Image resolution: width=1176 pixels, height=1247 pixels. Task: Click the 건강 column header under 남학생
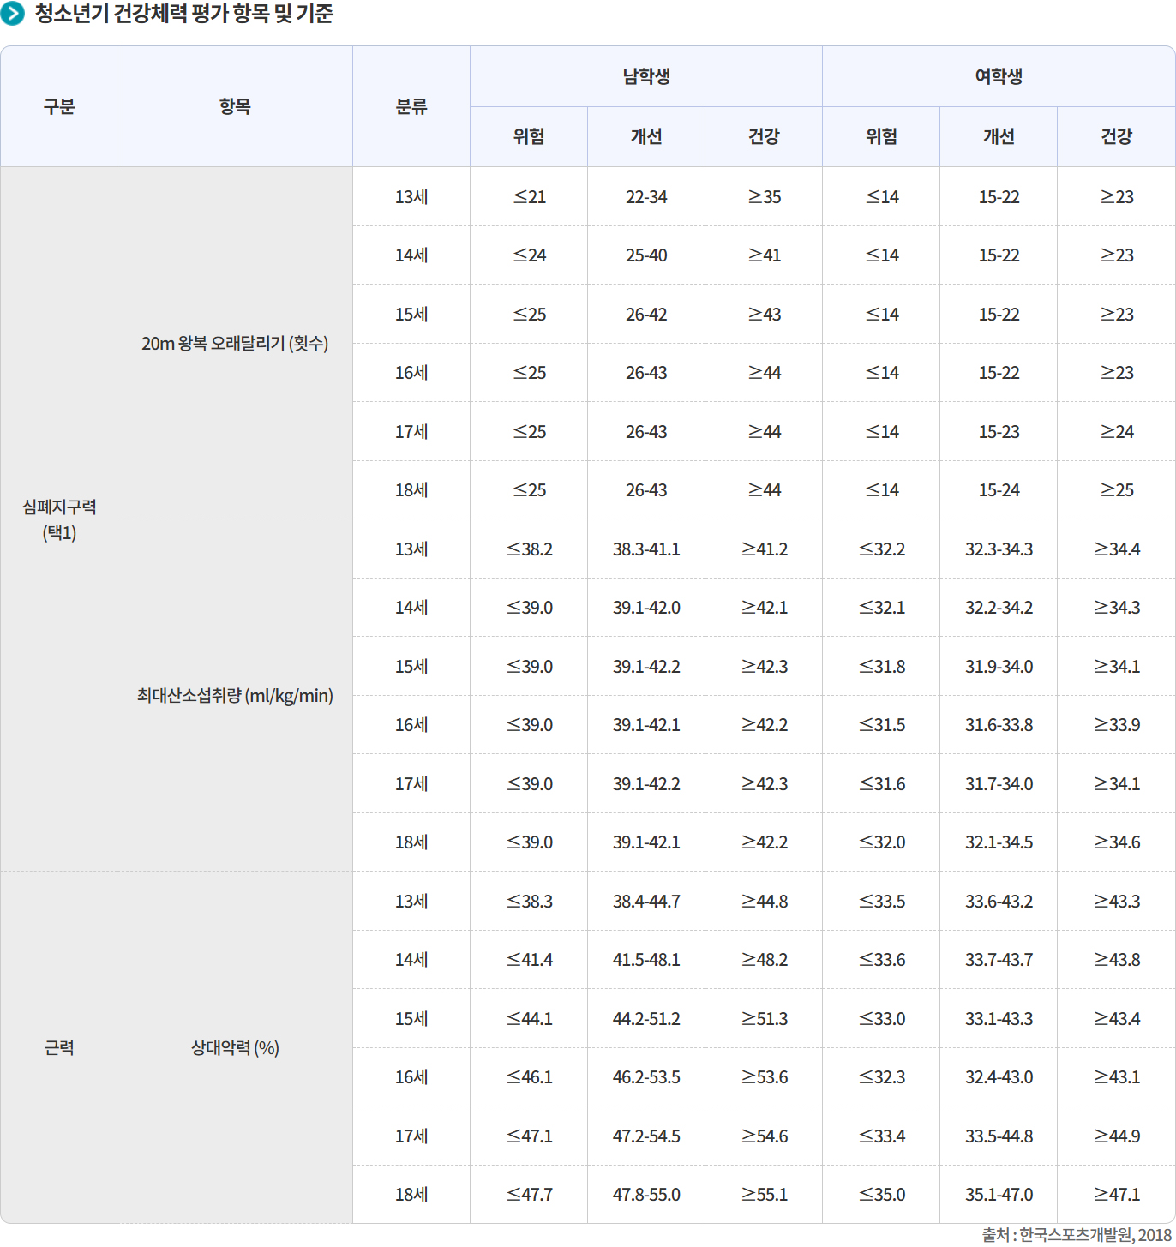(x=763, y=136)
